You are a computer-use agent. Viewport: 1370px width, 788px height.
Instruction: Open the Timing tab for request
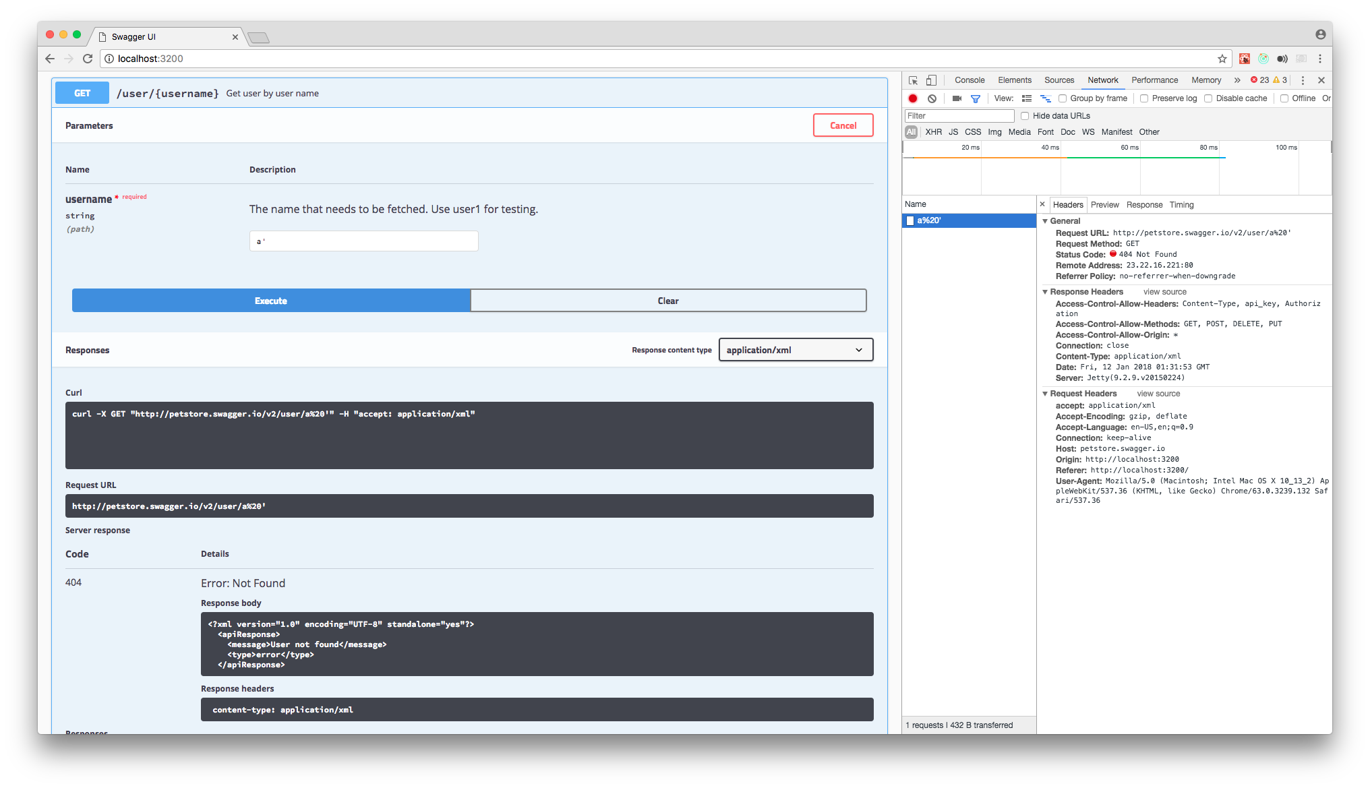click(x=1181, y=205)
